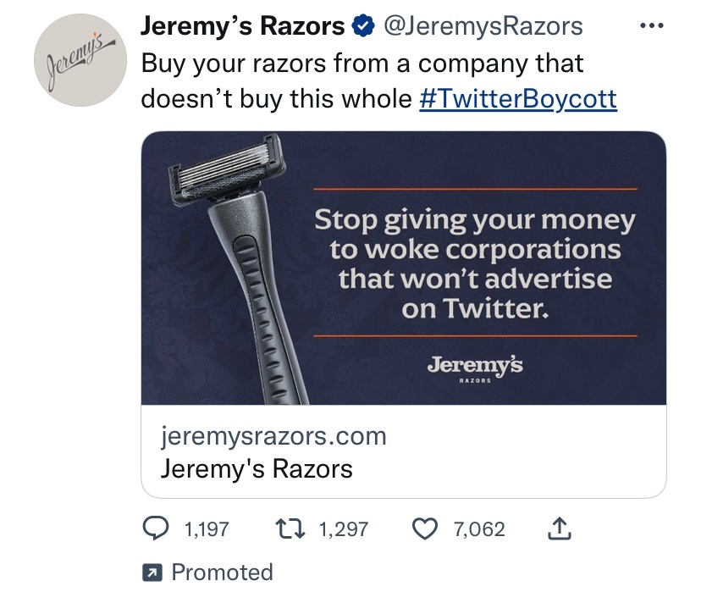The width and height of the screenshot is (701, 603).
Task: Click the blue verified badge
Action: pyautogui.click(x=363, y=25)
